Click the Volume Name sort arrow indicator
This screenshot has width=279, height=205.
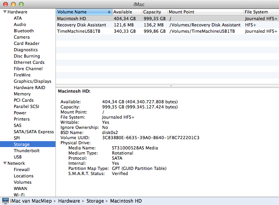point(109,12)
